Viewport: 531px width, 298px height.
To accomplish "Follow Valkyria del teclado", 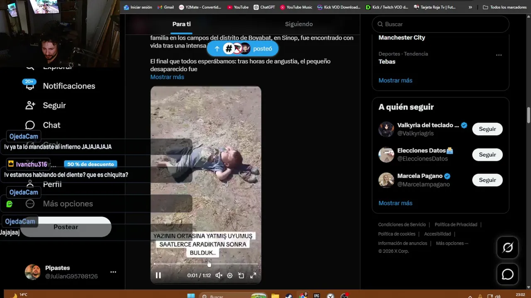I will pos(487,129).
